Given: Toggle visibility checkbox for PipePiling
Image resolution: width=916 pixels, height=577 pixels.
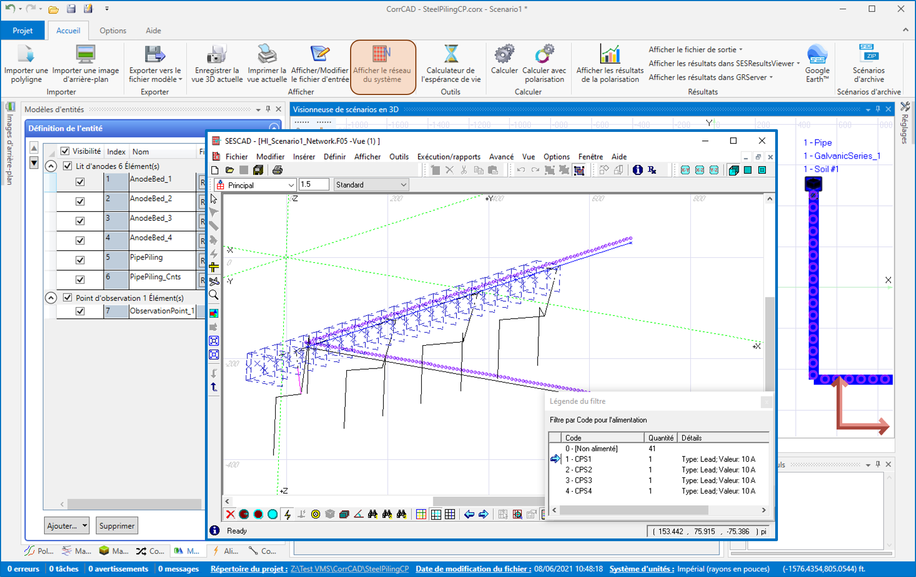Looking at the screenshot, I should pyautogui.click(x=80, y=260).
